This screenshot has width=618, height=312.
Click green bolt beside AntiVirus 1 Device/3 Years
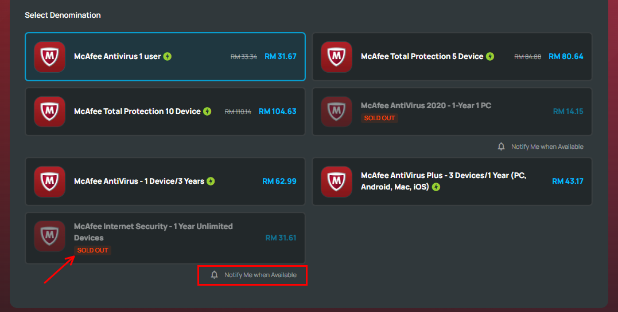pos(211,181)
